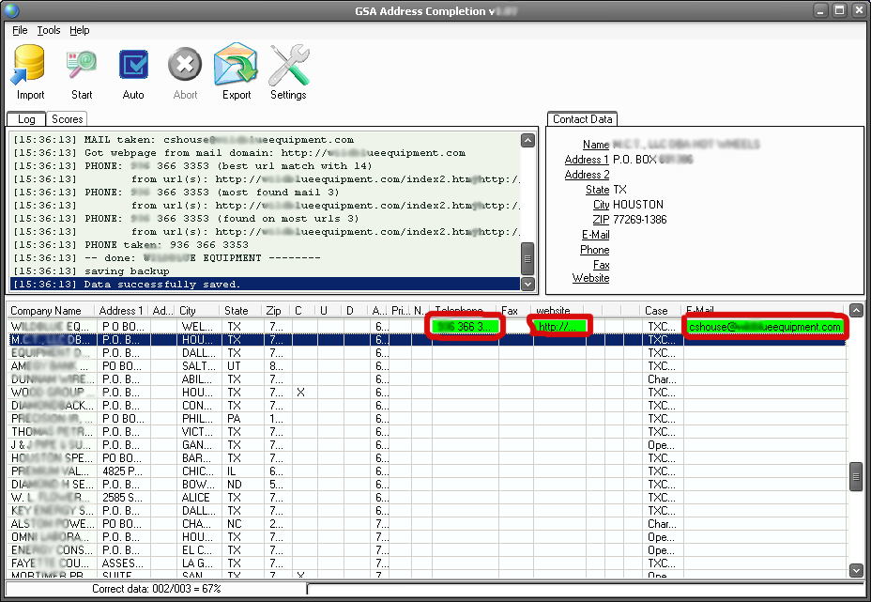Click the globe icon in the title bar
871x602 pixels.
tap(11, 10)
